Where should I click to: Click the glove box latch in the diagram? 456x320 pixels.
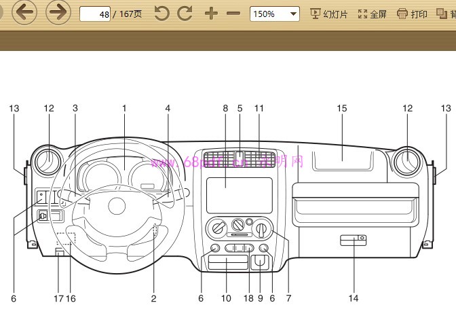tap(353, 240)
